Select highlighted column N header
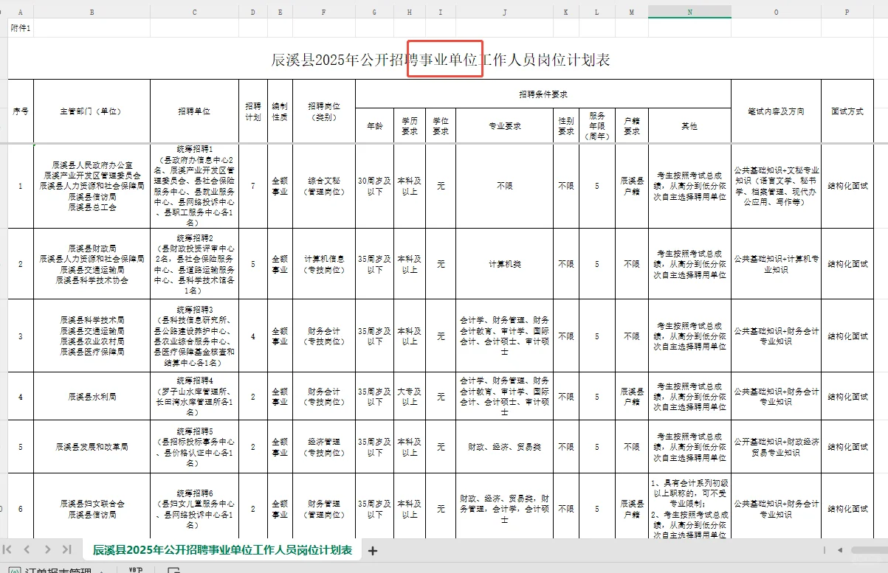 click(x=689, y=12)
